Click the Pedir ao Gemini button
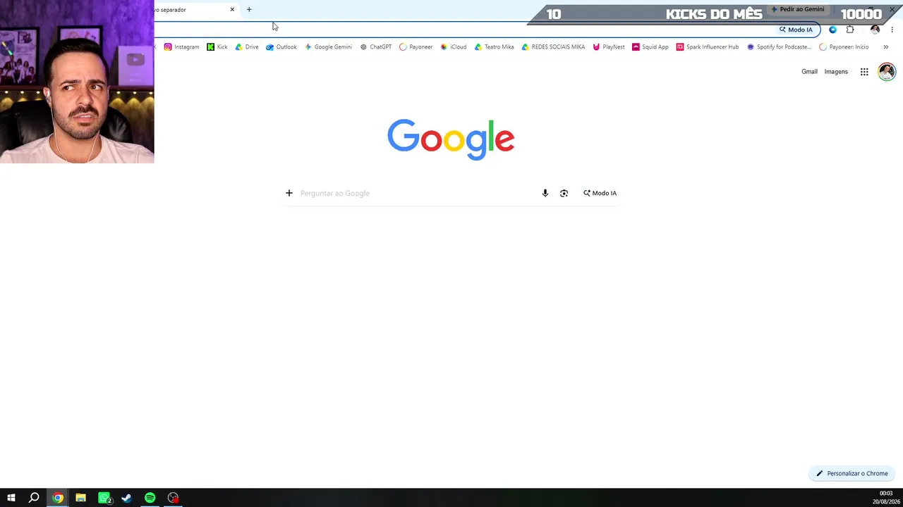Viewport: 903px width, 507px height. (x=798, y=9)
